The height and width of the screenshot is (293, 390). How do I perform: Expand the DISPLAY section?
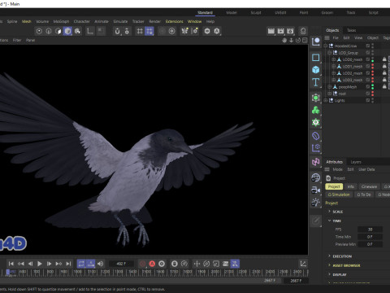tap(329, 274)
